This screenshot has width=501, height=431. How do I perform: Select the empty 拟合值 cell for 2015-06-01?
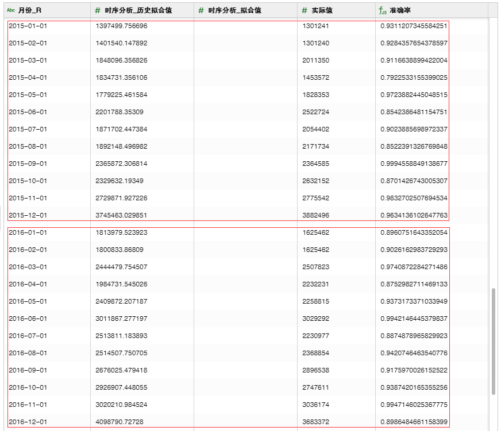(x=245, y=112)
